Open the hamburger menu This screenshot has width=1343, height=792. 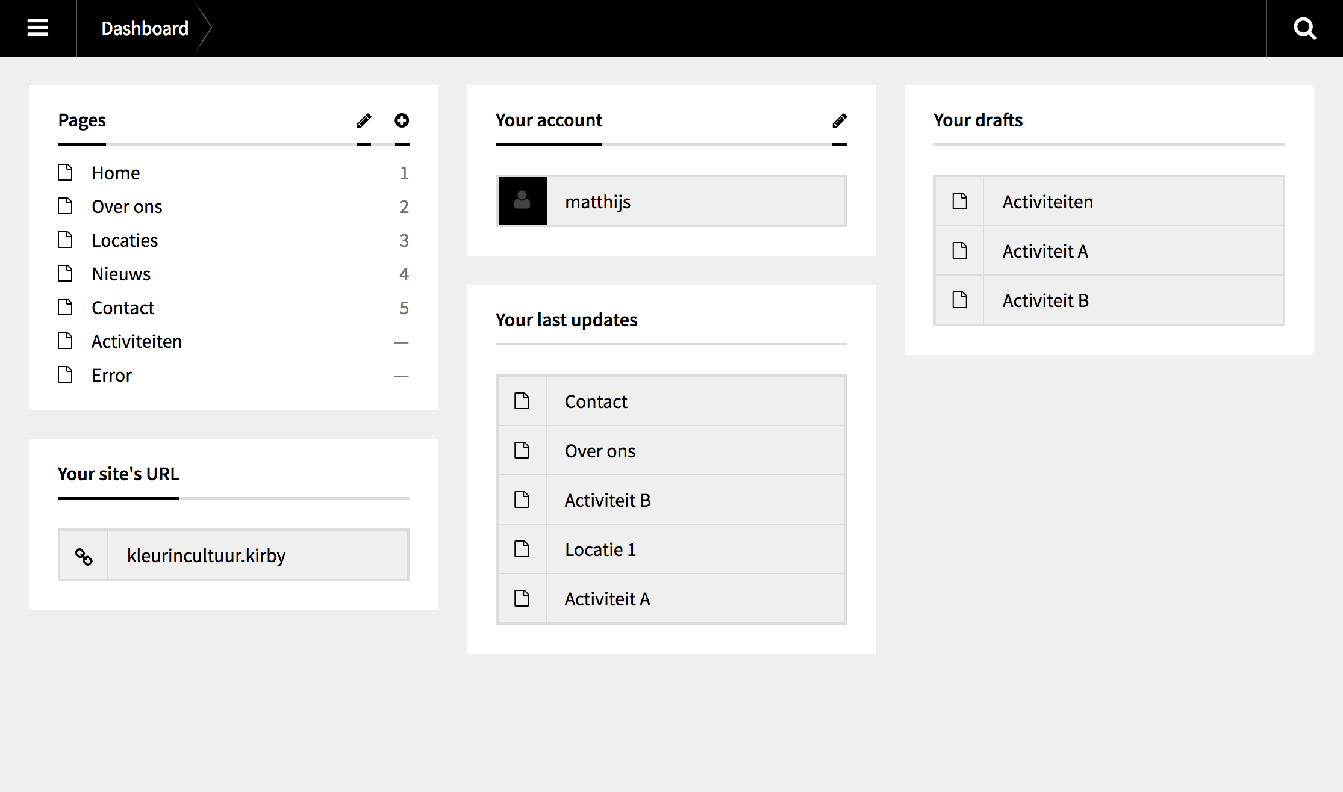point(38,28)
